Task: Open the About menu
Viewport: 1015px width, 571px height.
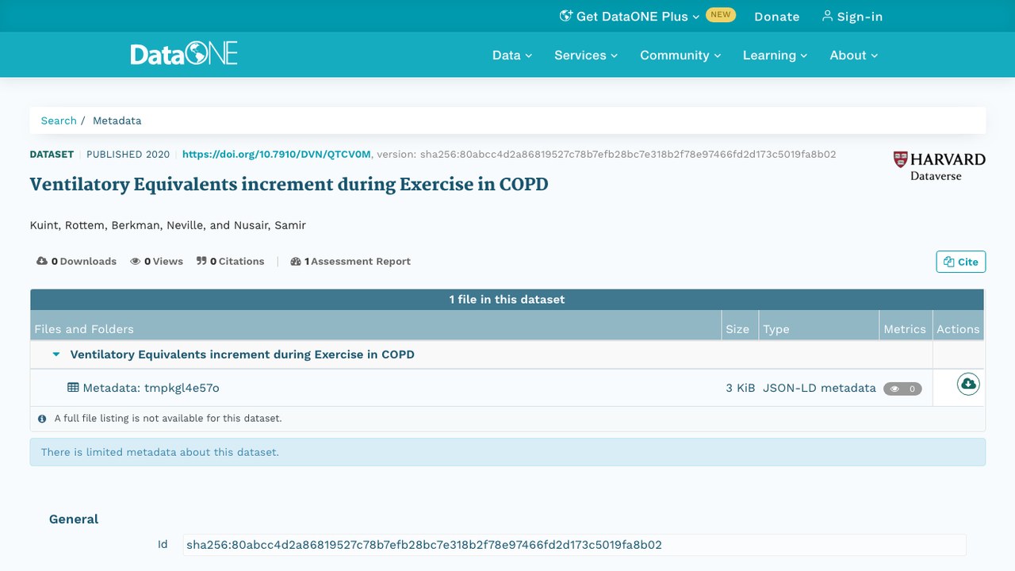Action: 854,56
